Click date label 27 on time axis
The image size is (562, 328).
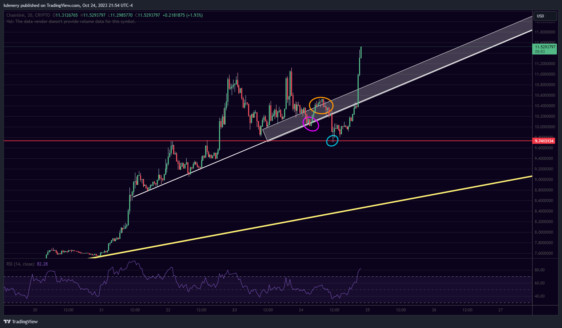pos(501,310)
